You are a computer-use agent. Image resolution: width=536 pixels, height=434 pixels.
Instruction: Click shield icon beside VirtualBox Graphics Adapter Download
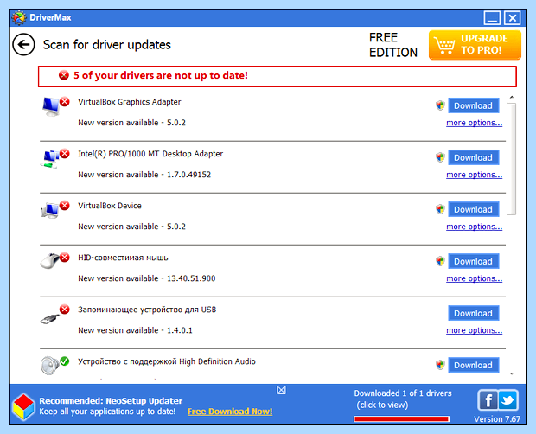click(x=440, y=105)
